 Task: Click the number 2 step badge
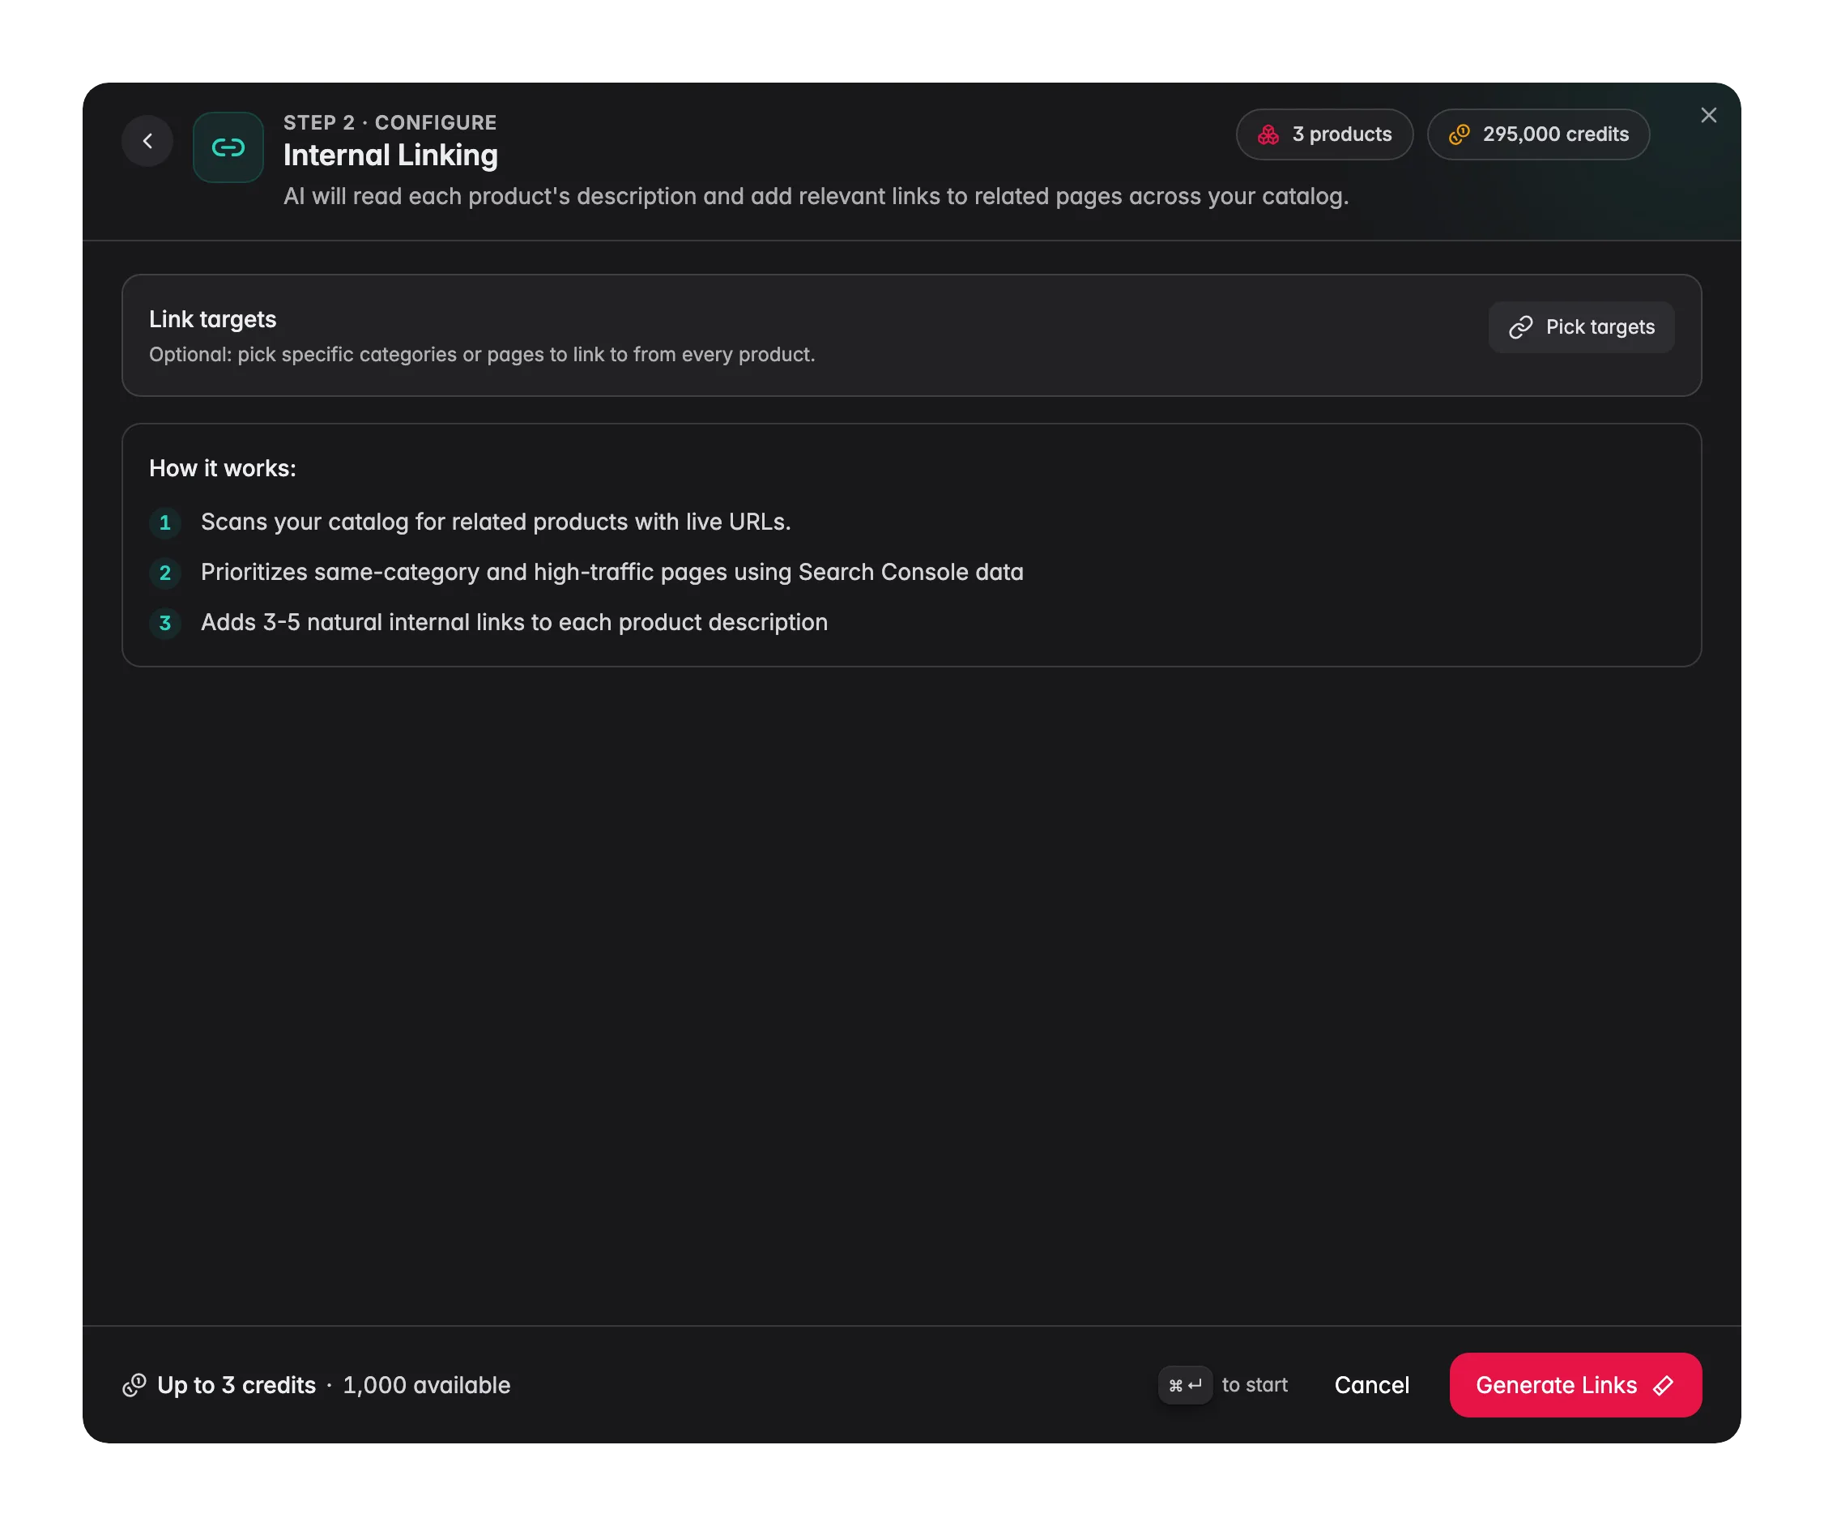click(x=165, y=573)
